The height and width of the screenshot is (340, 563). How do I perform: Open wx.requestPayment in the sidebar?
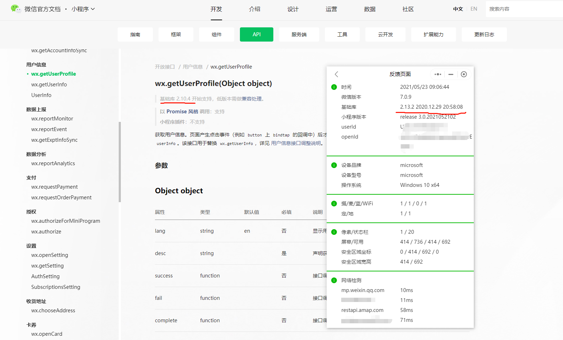(x=54, y=187)
